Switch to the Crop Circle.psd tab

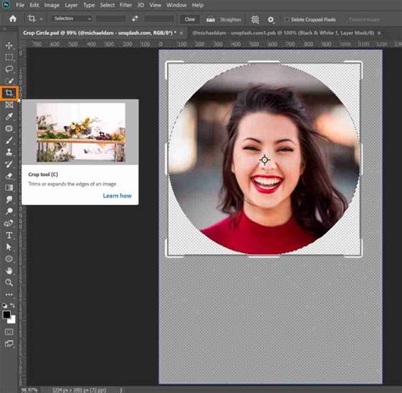coord(99,33)
